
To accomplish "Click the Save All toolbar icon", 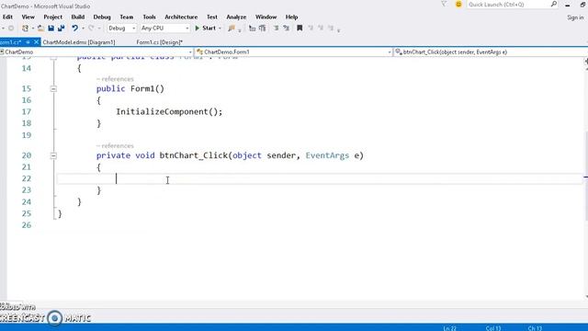I will (x=62, y=29).
